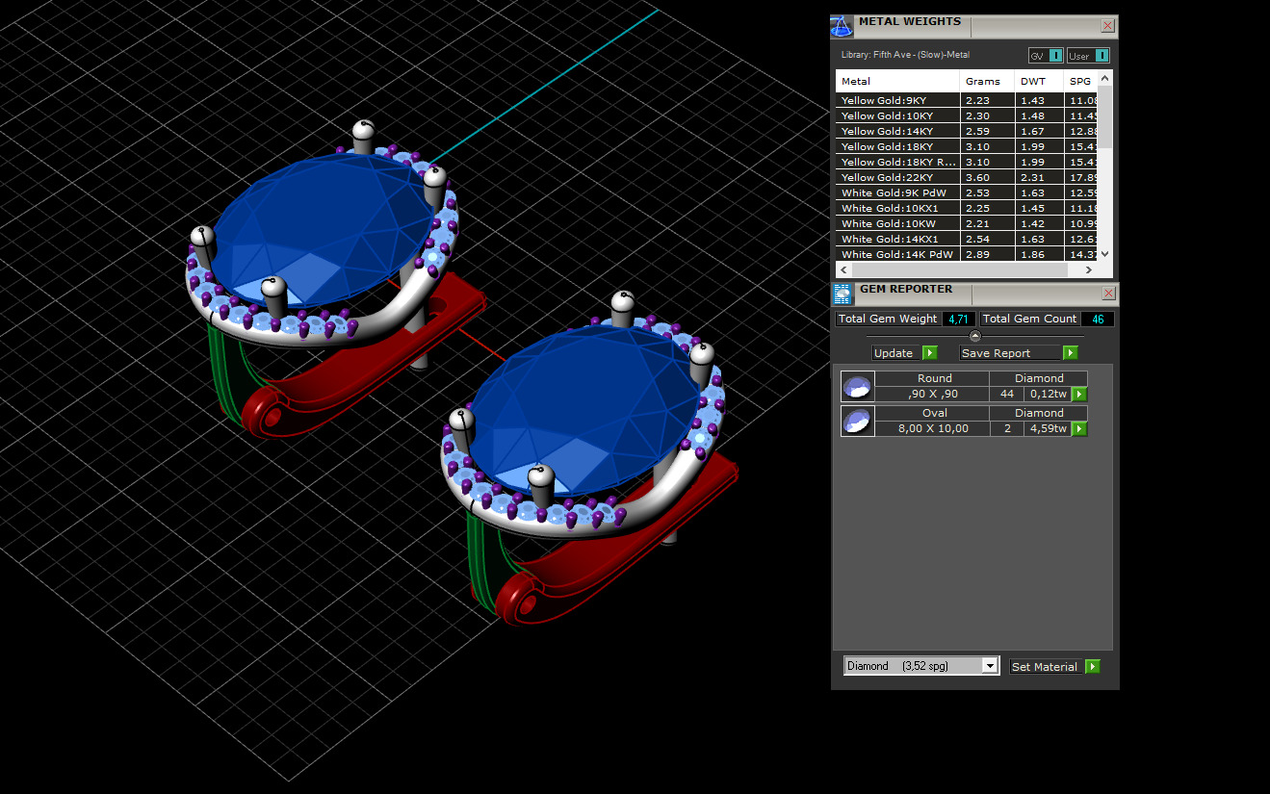Click the Metal Weights scale icon
Viewport: 1270px width, 794px height.
point(842,26)
